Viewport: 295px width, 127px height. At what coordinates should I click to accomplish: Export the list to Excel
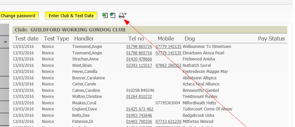[105, 15]
